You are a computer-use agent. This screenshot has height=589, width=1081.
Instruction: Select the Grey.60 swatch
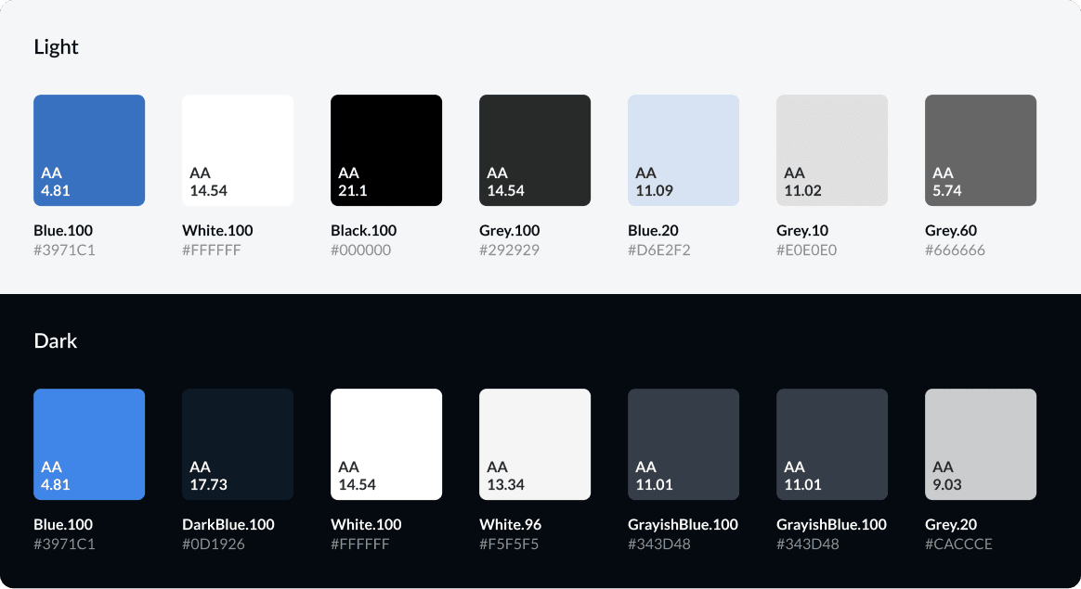pos(981,150)
